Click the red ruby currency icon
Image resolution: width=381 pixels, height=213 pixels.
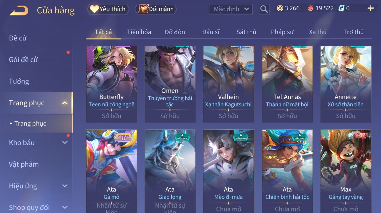311,8
